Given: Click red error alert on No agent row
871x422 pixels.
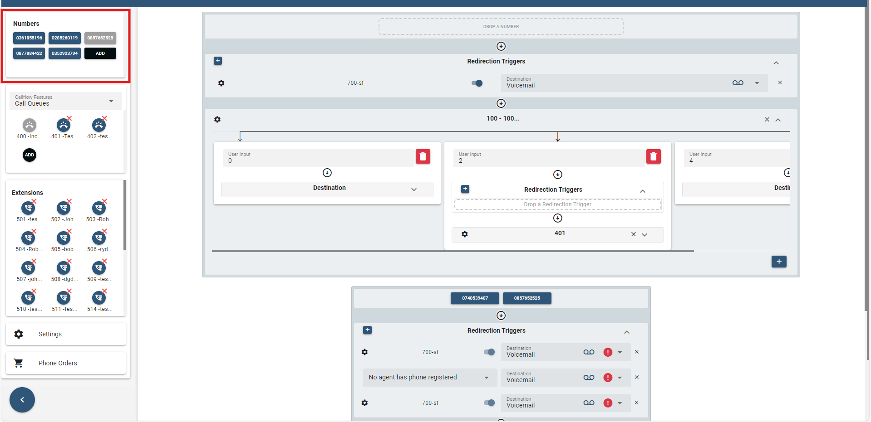Looking at the screenshot, I should (x=608, y=378).
